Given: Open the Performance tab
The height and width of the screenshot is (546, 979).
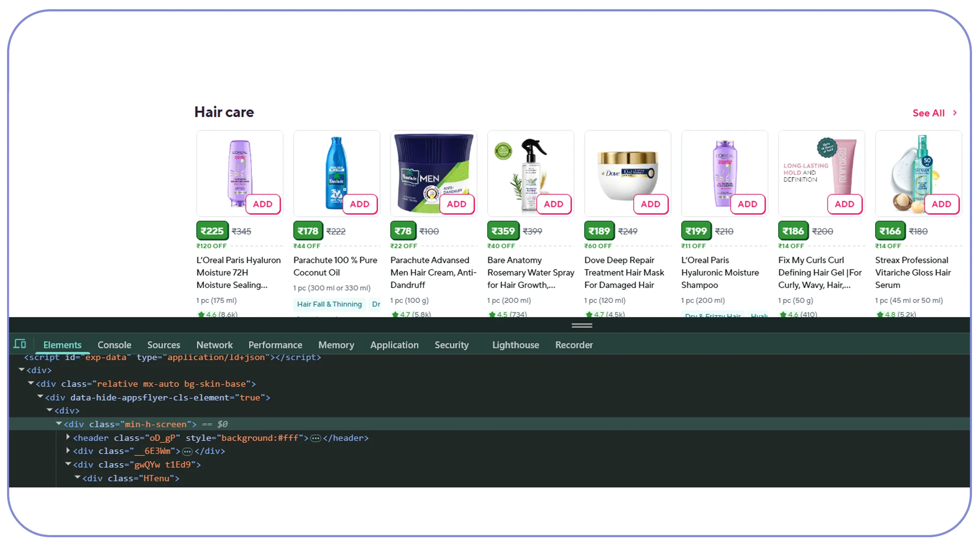Looking at the screenshot, I should (x=275, y=345).
